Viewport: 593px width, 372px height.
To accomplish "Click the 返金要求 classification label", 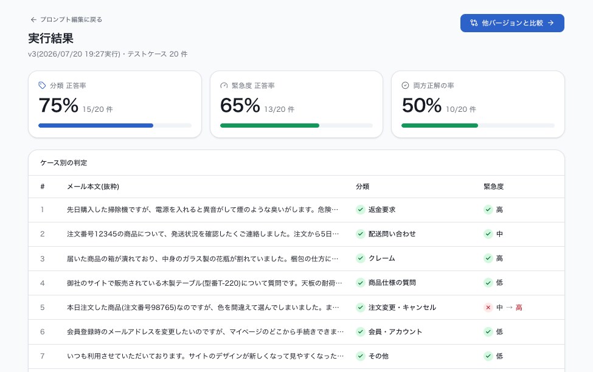I will pyautogui.click(x=382, y=210).
